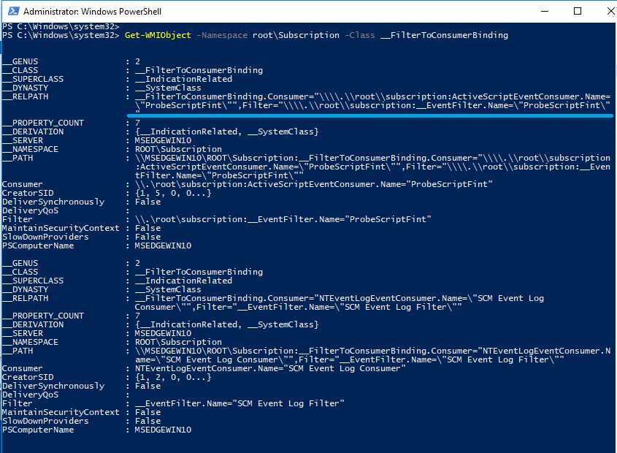This screenshot has width=617, height=453.
Task: Click the first __PATH value starting \\MSEDGEWIN10
Action: point(372,167)
